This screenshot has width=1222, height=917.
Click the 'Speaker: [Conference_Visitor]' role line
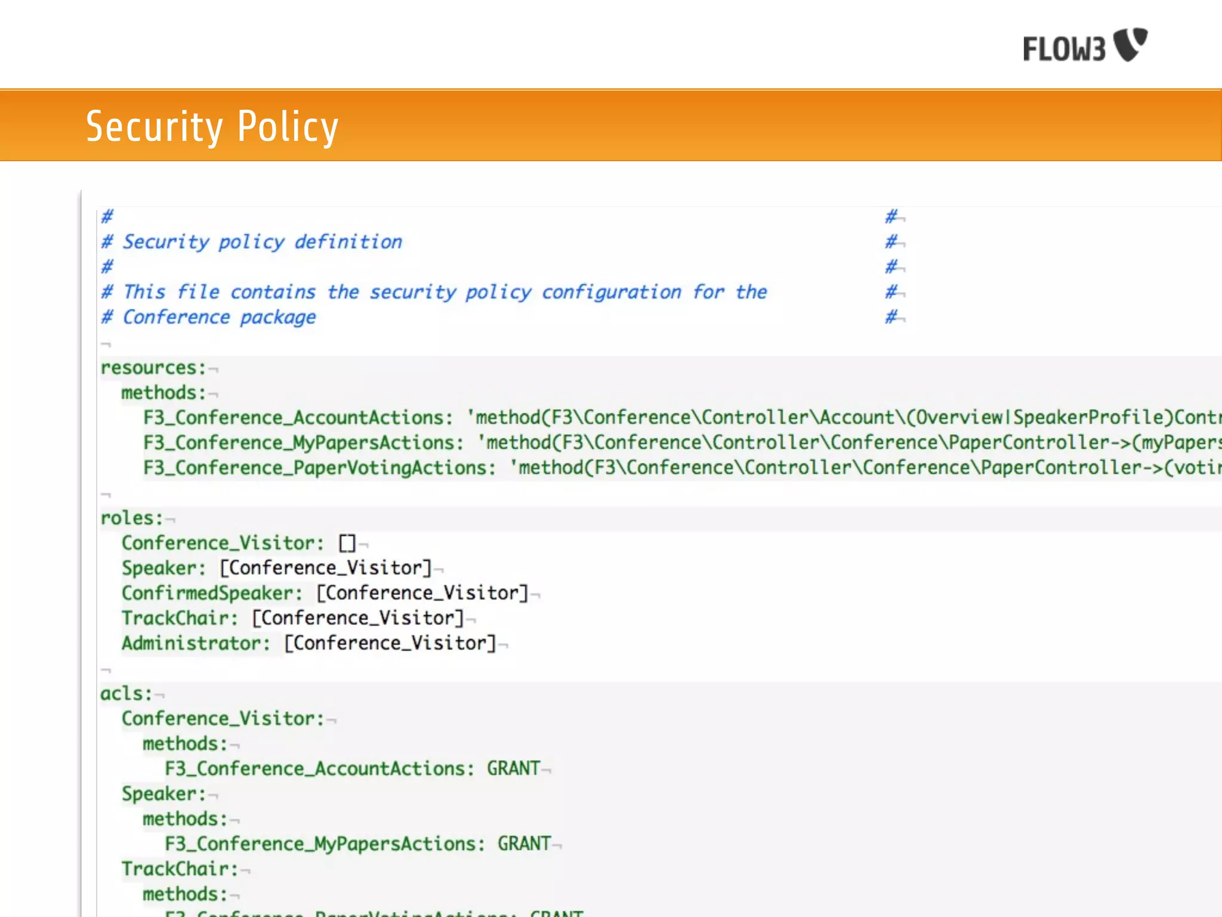(276, 568)
